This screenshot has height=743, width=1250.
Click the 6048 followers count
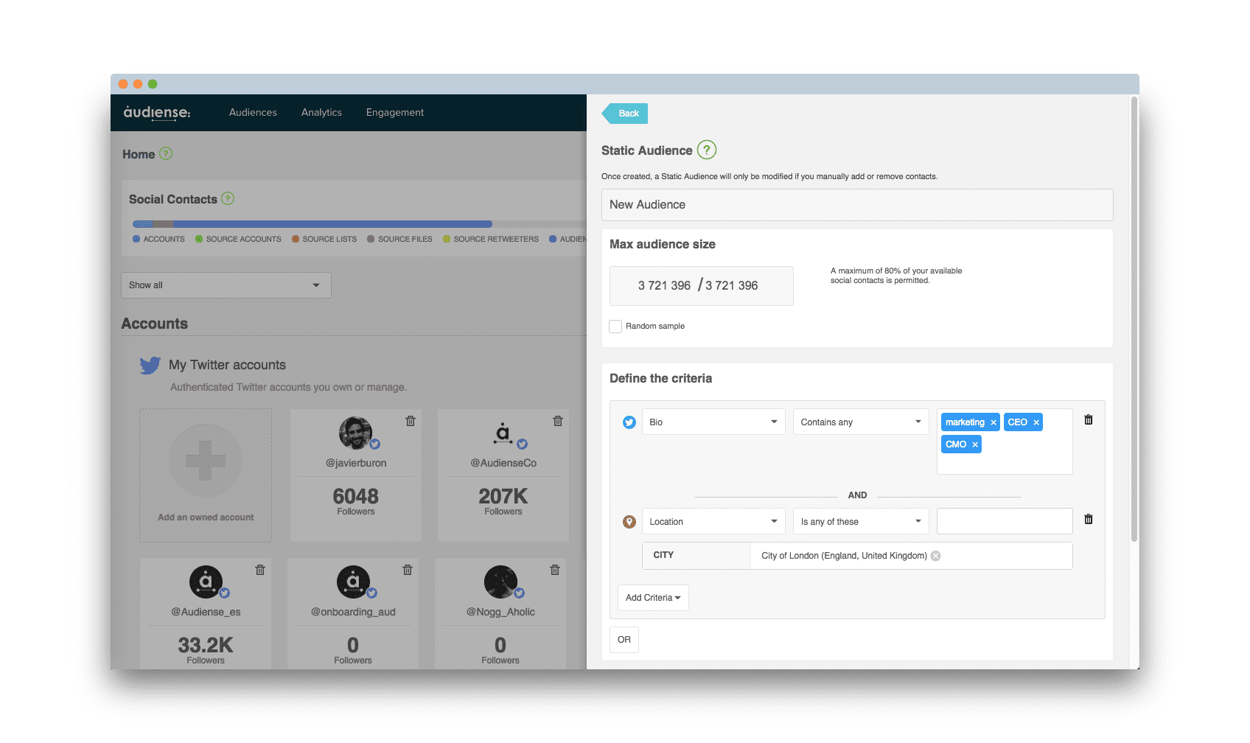tap(356, 496)
